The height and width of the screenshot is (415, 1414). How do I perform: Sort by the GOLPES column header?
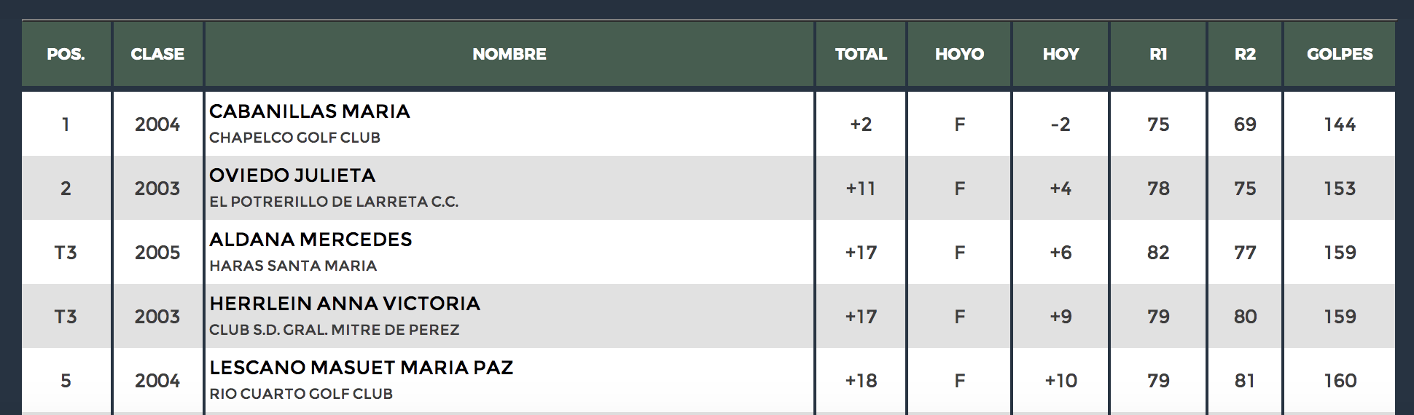1340,54
